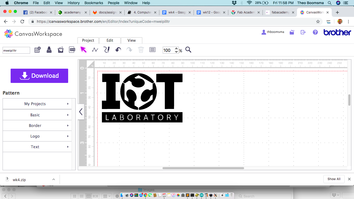Pick the freehand pen drawing tool
Image resolution: width=354 pixels, height=199 pixels.
107,50
